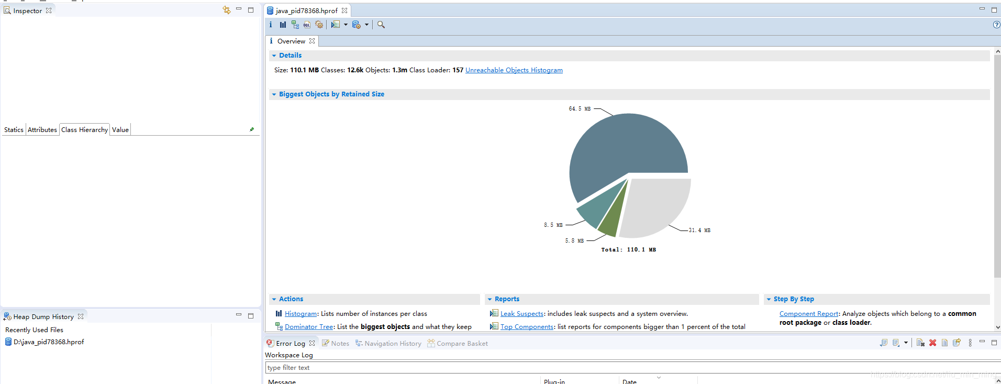Sort log by Date column header
This screenshot has height=384, width=1001.
tap(658, 381)
